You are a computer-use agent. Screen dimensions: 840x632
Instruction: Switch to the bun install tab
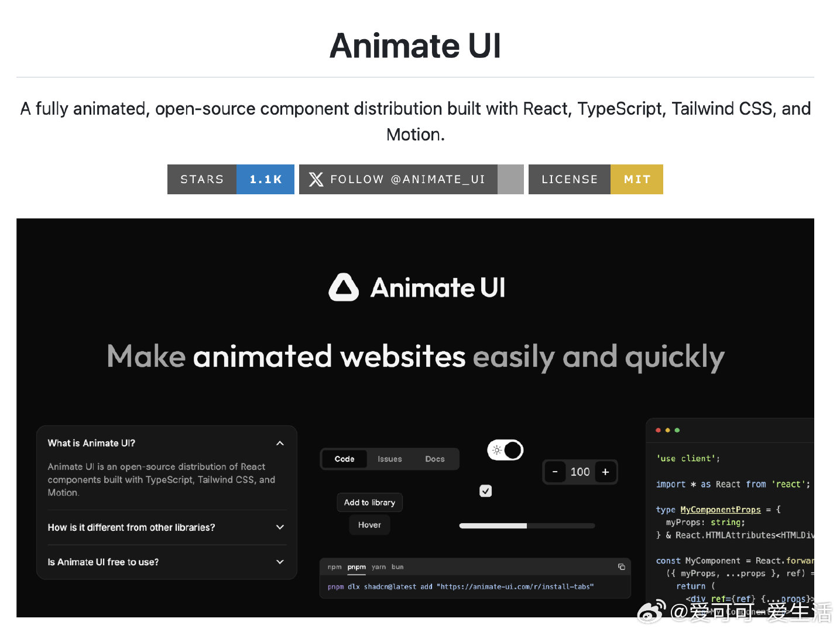coord(397,566)
